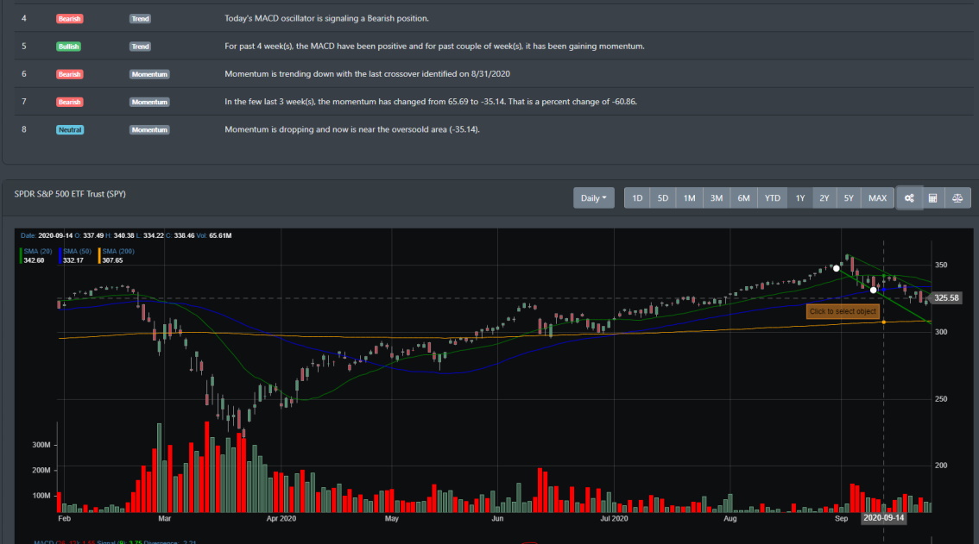Click the Momentum tag in row 7

point(149,102)
